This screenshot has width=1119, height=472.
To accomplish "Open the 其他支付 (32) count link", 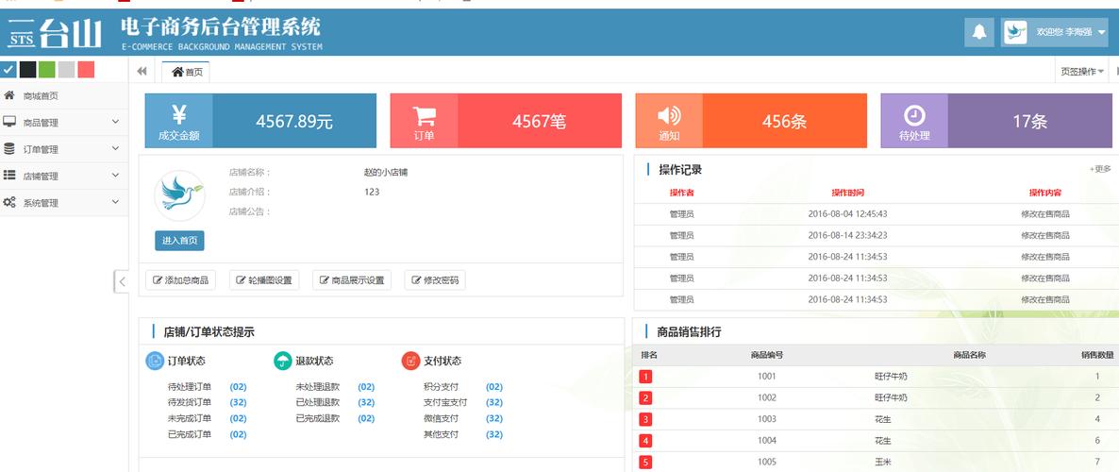I will click(x=493, y=434).
